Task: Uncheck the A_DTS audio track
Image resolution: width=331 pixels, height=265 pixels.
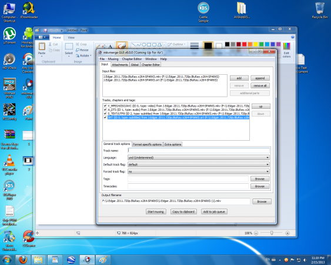Action: [105, 110]
